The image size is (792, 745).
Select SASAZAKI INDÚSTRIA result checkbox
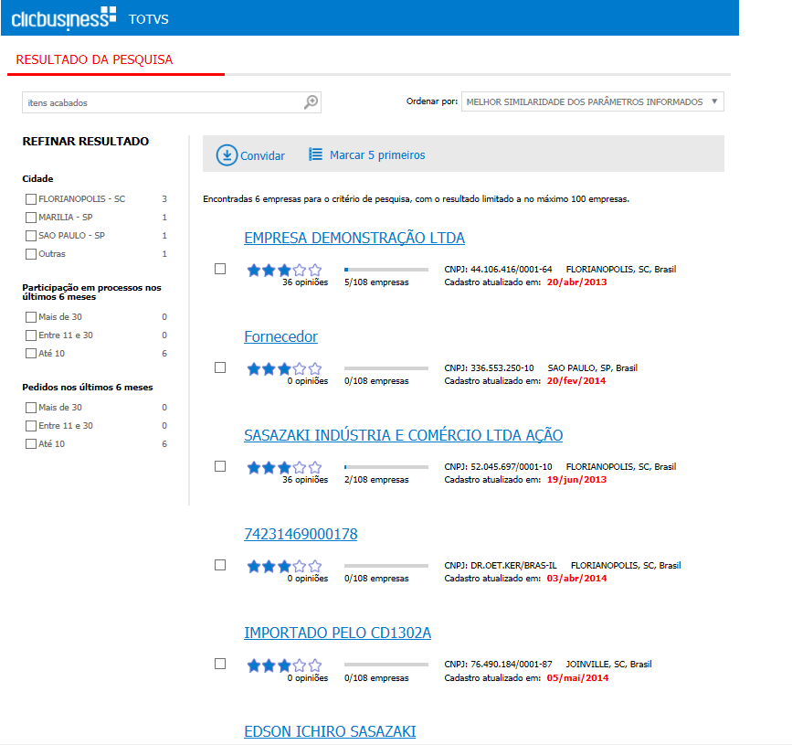point(220,466)
